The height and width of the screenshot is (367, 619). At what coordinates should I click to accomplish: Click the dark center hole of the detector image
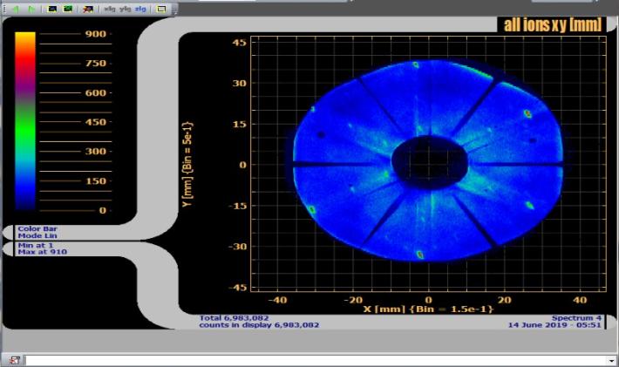429,159
